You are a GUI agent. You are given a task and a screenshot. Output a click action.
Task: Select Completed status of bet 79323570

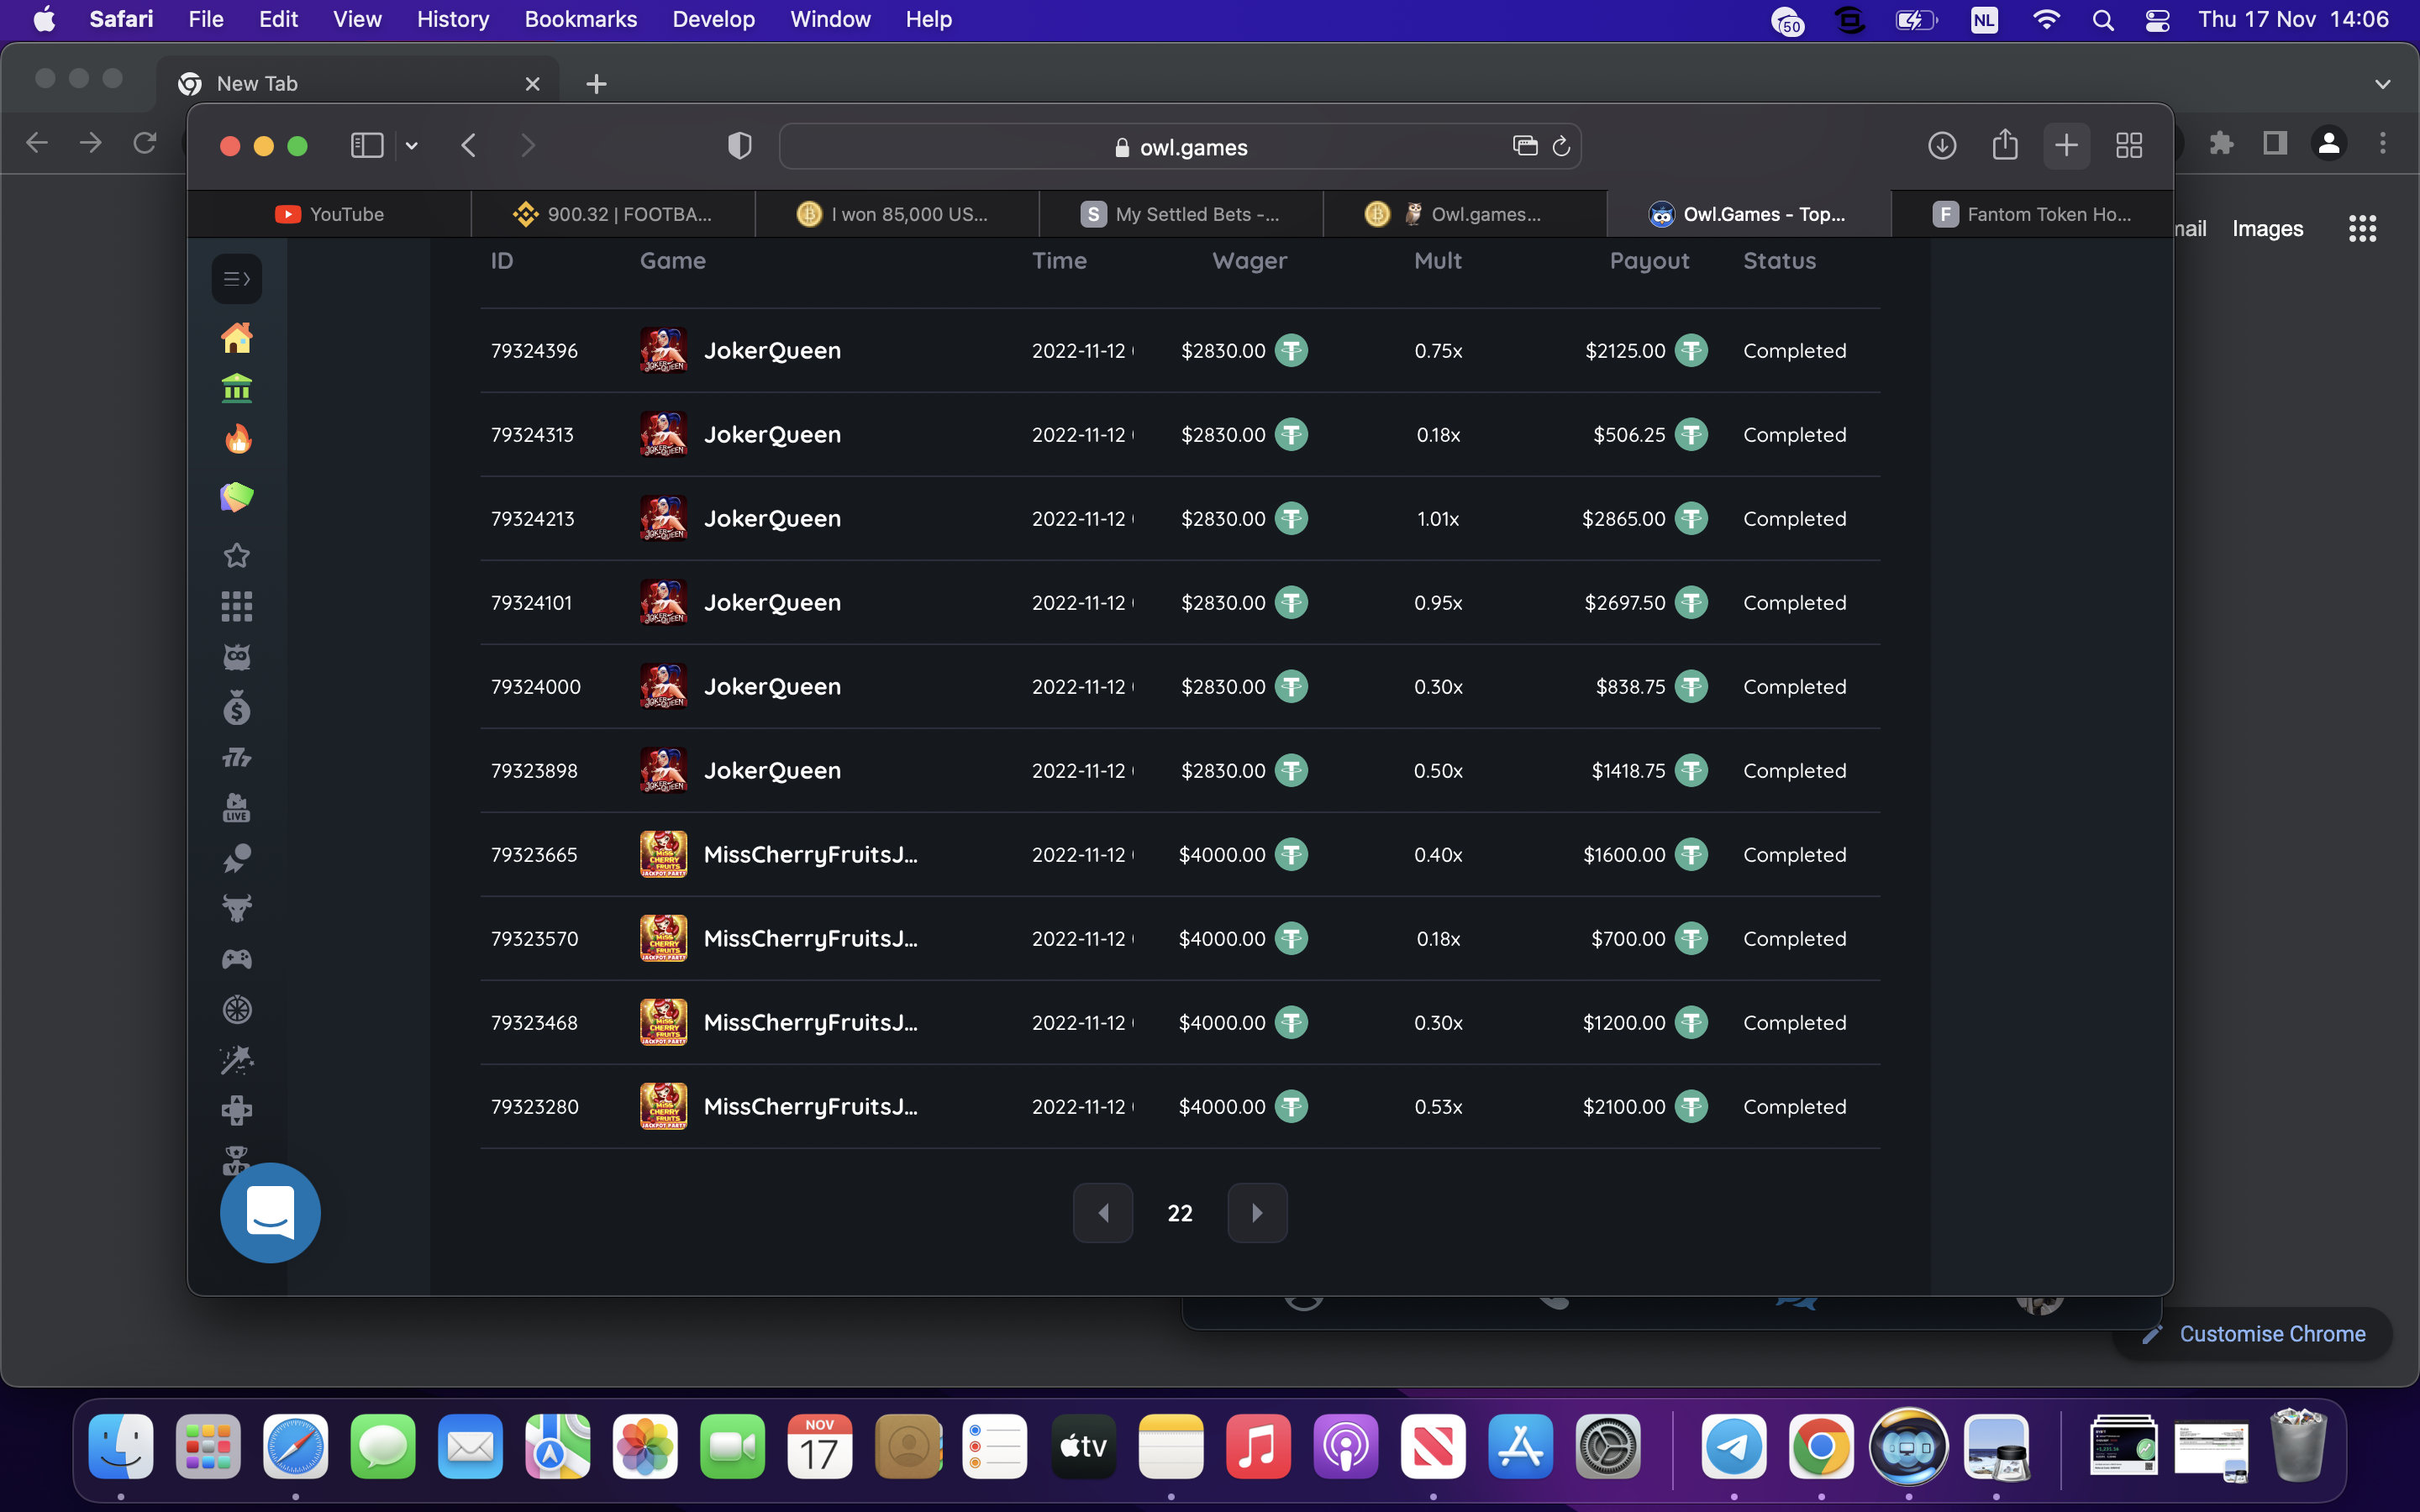tap(1795, 939)
